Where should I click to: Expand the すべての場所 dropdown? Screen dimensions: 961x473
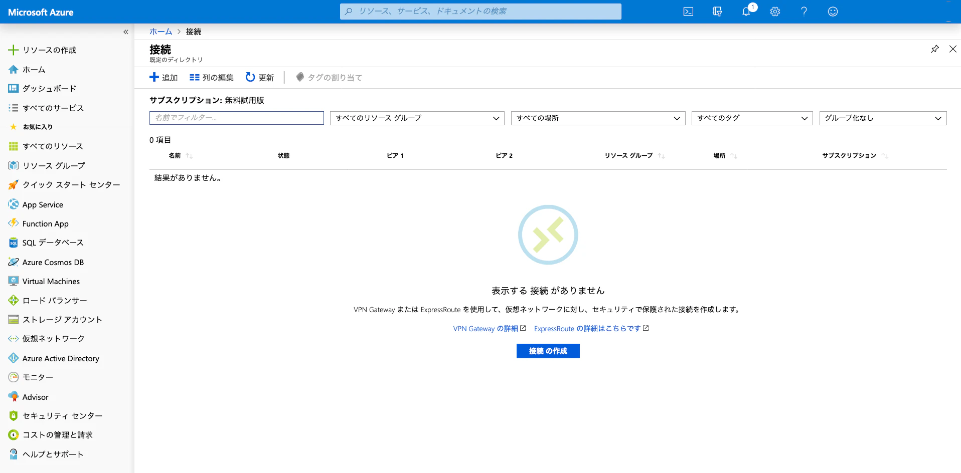pyautogui.click(x=598, y=118)
